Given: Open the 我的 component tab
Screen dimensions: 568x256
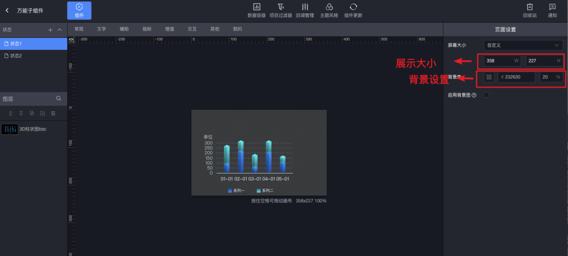Looking at the screenshot, I should [237, 29].
